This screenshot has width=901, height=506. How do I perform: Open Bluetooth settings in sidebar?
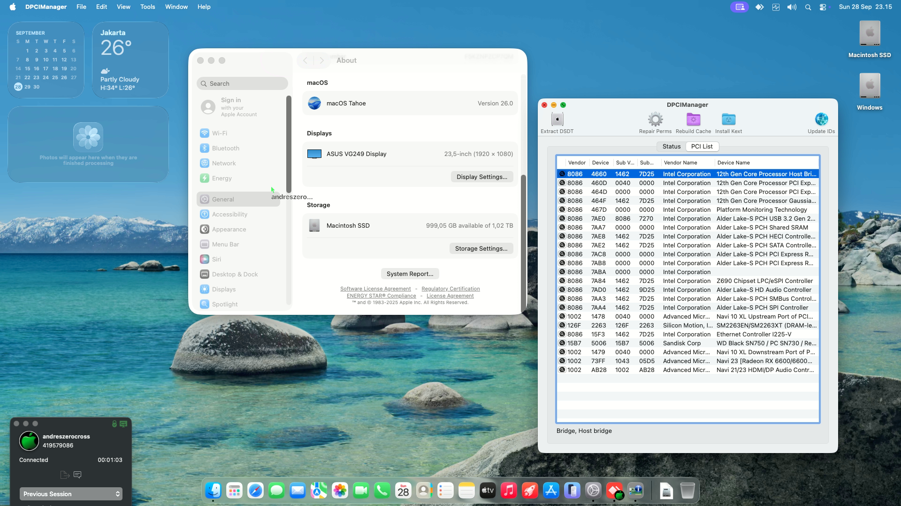(239, 149)
